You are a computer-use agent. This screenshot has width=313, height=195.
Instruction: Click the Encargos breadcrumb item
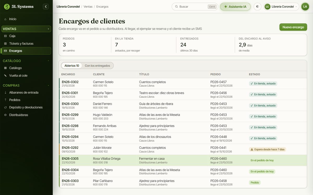[102, 6]
